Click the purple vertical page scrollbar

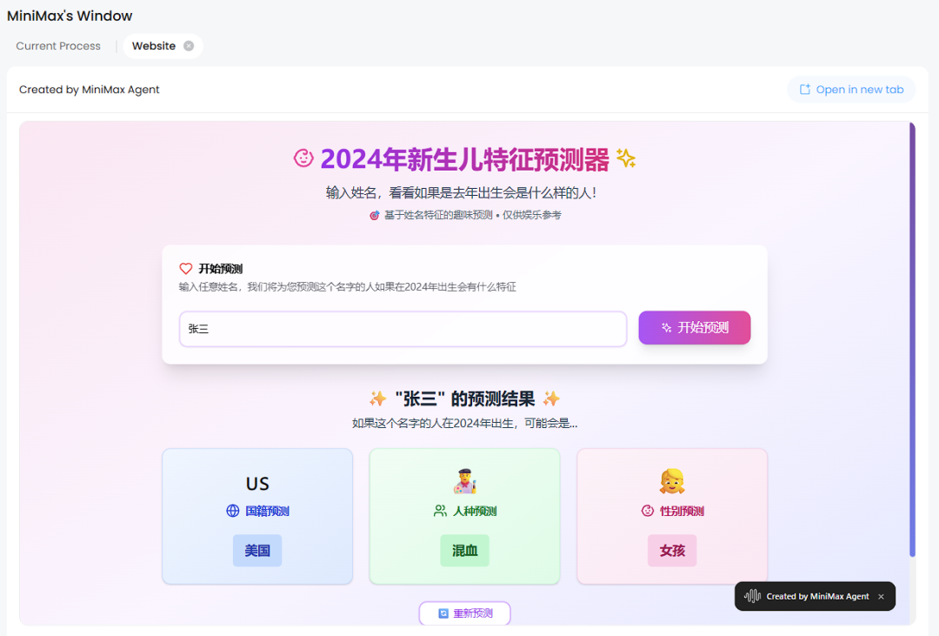pyautogui.click(x=912, y=339)
